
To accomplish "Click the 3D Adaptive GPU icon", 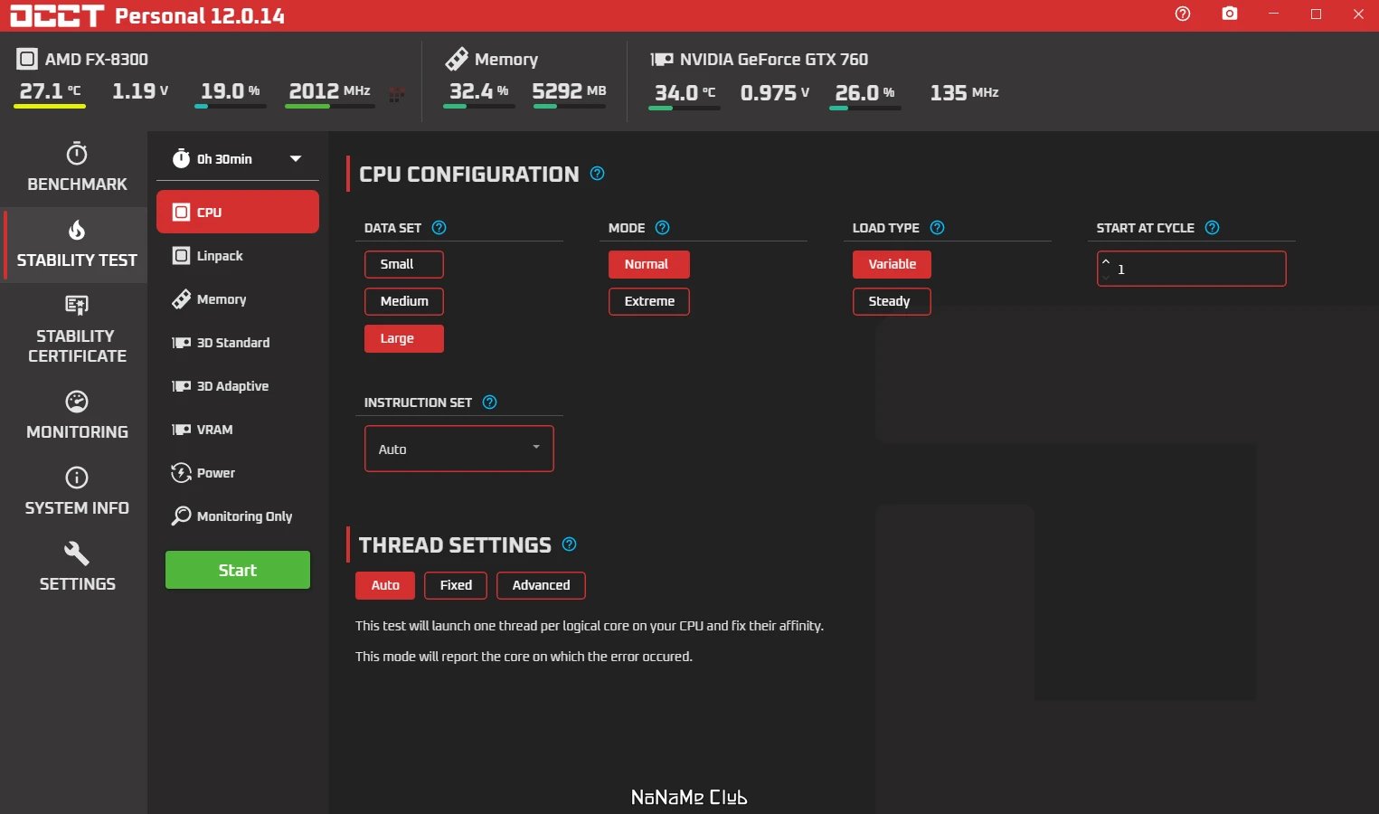I will (x=181, y=386).
